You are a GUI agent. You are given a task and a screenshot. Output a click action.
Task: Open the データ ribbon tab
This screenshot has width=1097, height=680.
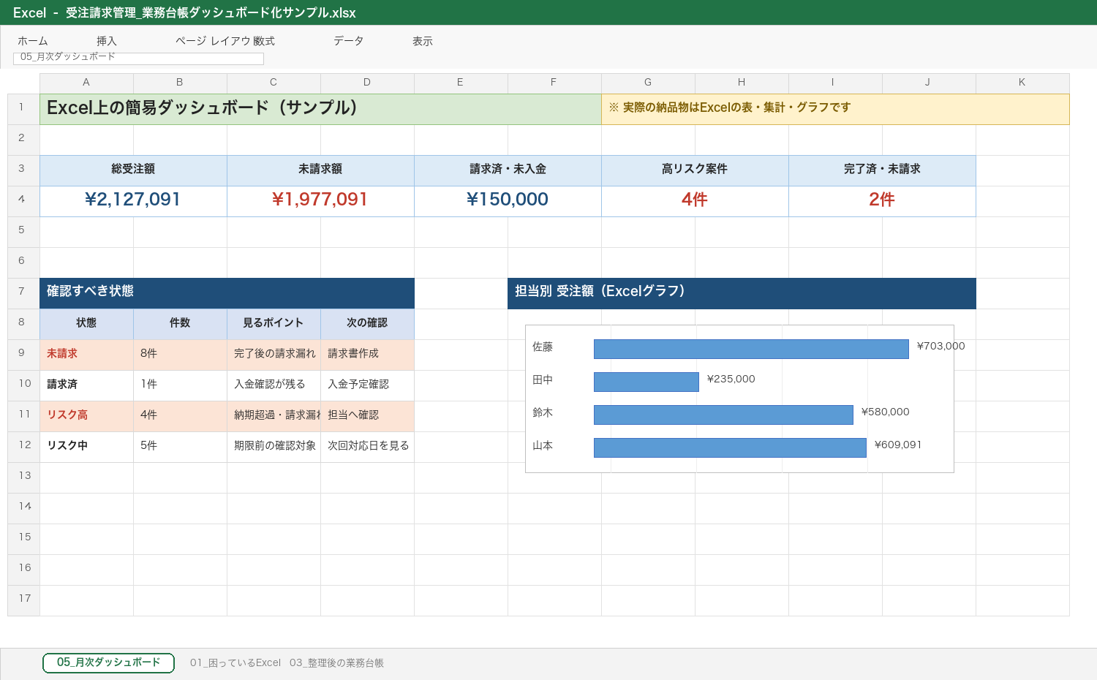click(349, 41)
